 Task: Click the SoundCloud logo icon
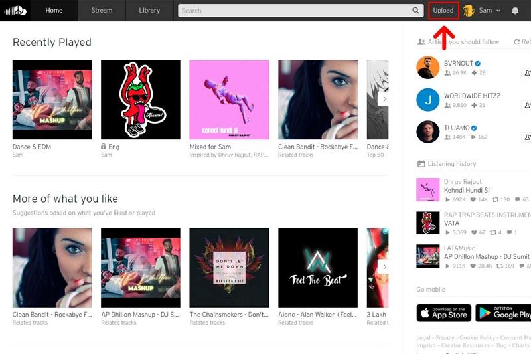tap(15, 11)
